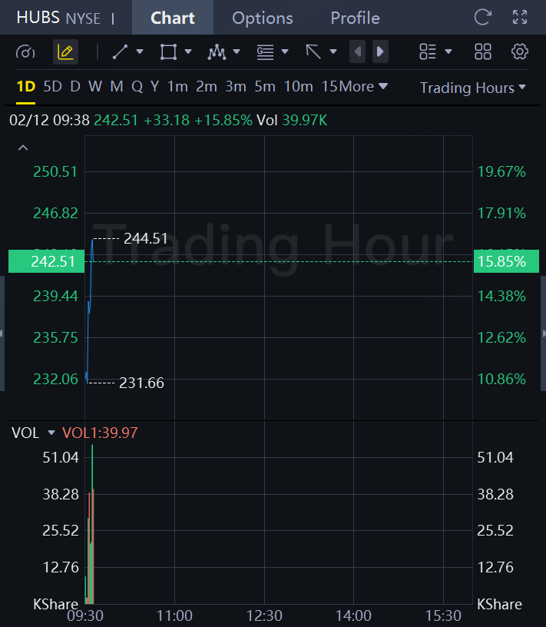Expand chart to fullscreen
The width and height of the screenshot is (546, 627).
tap(520, 17)
